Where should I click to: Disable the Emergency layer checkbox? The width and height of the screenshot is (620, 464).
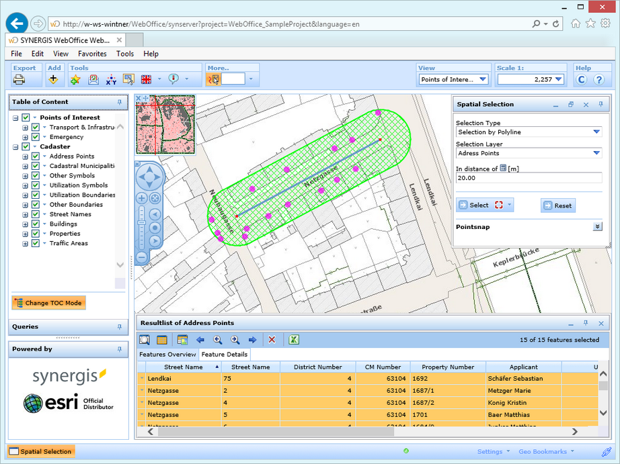pyautogui.click(x=36, y=137)
